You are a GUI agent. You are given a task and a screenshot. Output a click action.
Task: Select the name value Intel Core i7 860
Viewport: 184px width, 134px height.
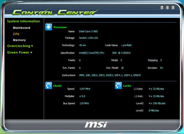tap(88, 31)
